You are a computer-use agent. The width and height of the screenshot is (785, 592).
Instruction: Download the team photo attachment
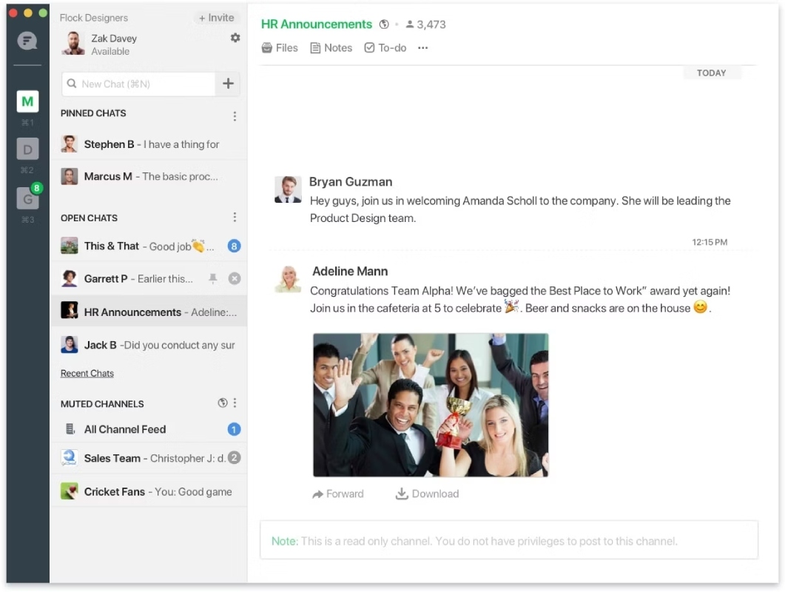pyautogui.click(x=427, y=494)
